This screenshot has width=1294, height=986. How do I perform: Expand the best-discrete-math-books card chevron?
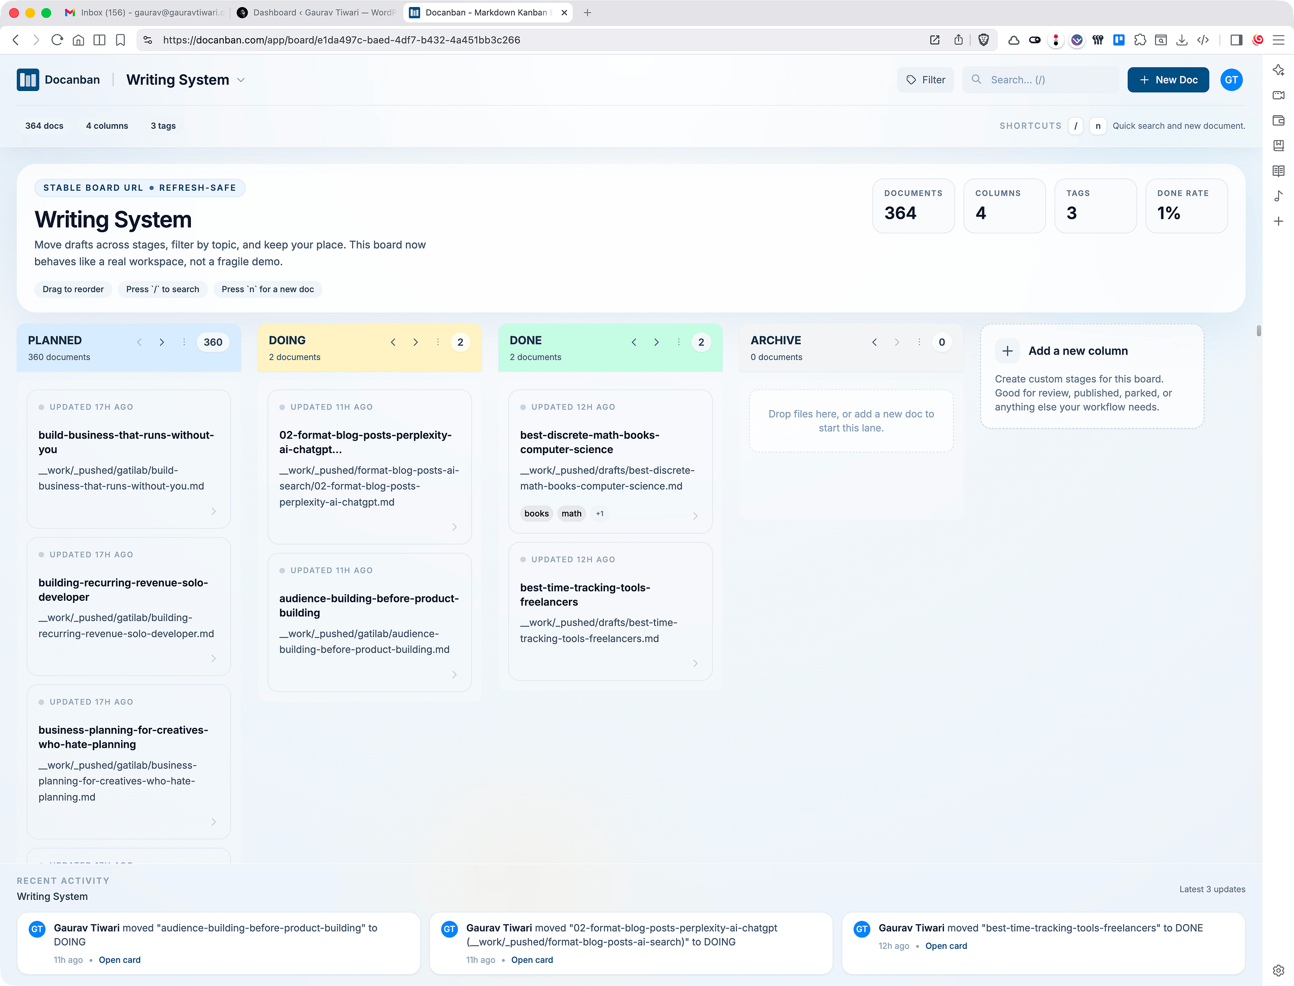pos(695,516)
